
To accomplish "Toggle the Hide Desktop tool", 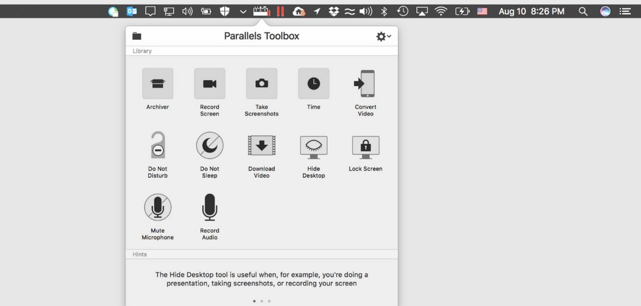I will [x=313, y=147].
